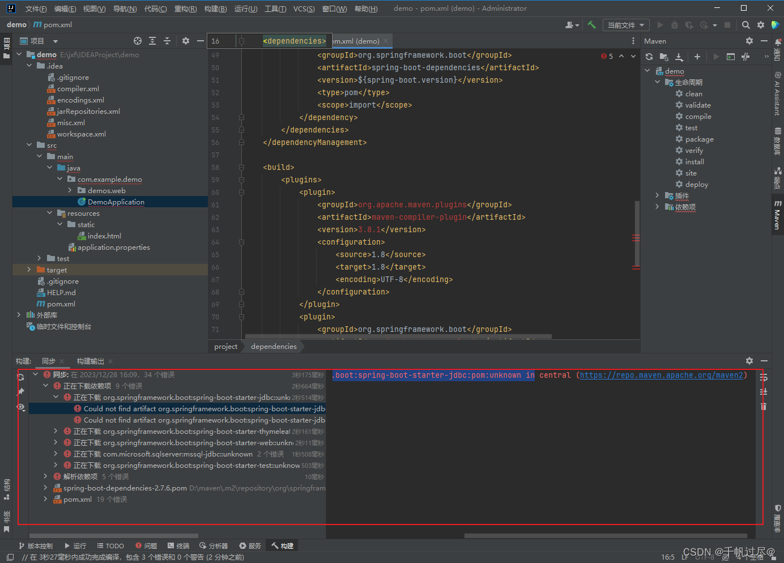This screenshot has width=784, height=563.
Task: Run Maven clean lifecycle goal
Action: (x=693, y=93)
